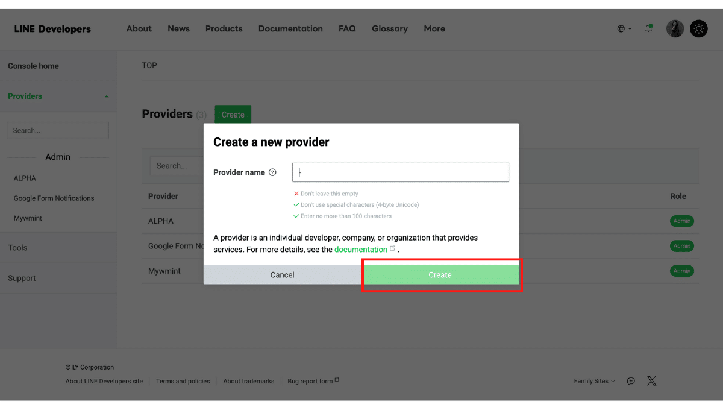Open the notifications bell icon

pyautogui.click(x=649, y=28)
